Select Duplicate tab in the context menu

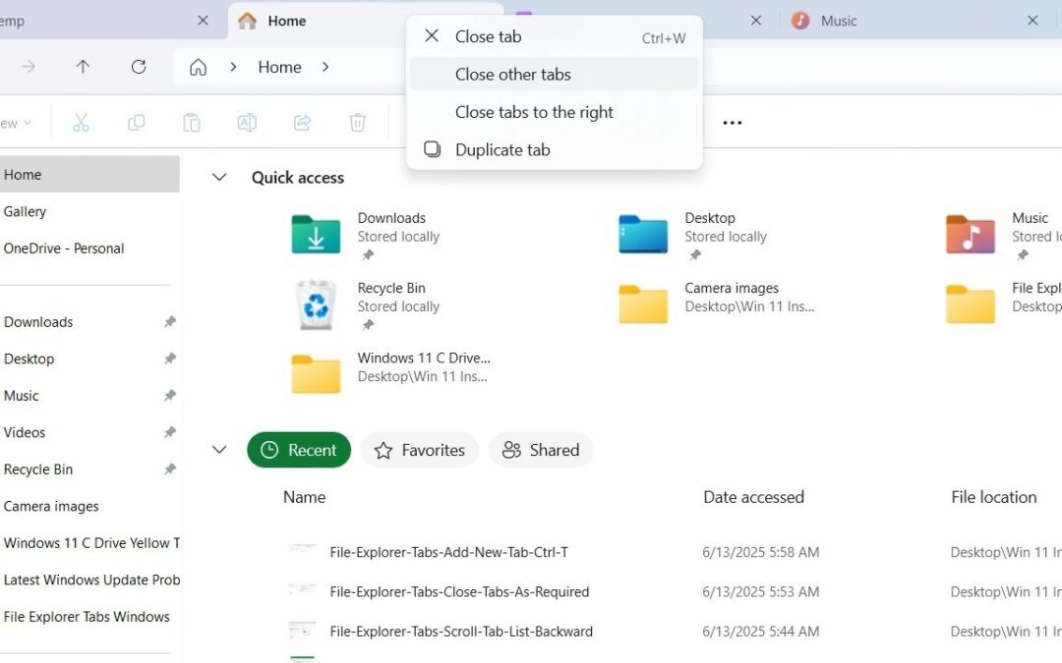tap(502, 149)
